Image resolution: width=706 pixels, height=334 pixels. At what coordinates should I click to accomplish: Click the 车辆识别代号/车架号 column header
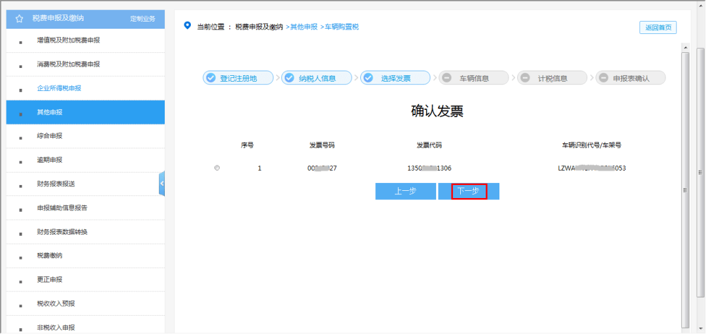click(592, 145)
